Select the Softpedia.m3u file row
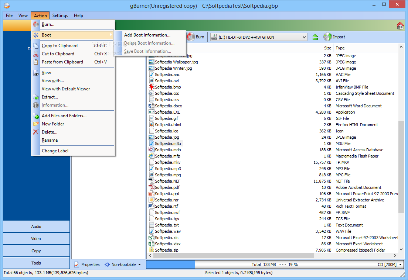Viewport: 408px width, 280px height. point(273,144)
